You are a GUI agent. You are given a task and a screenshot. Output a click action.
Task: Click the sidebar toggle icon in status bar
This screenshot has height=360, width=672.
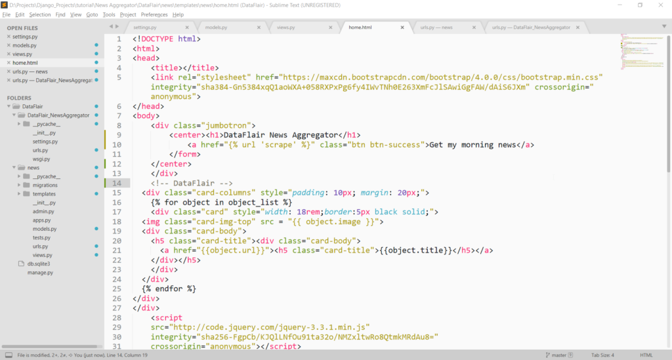pos(8,355)
